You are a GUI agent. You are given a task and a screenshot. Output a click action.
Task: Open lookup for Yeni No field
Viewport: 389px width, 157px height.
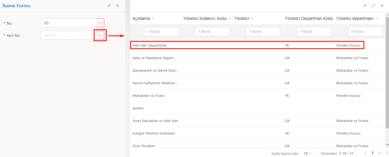click(100, 35)
